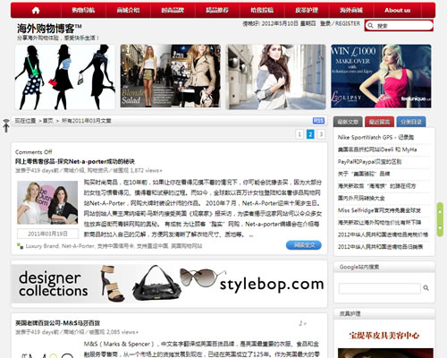Open the Nike SportWatch GPS sidebar article
Screen dimensions: 447x358
point(375,137)
